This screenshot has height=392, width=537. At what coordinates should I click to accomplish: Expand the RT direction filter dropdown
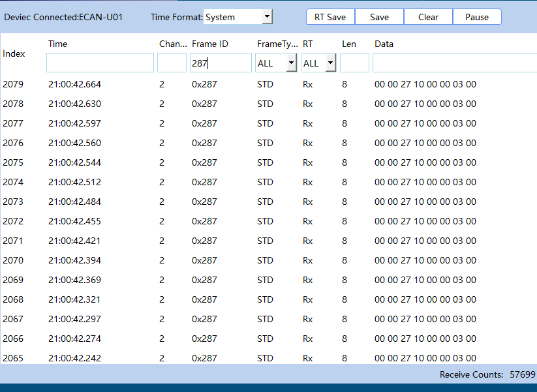coord(330,63)
